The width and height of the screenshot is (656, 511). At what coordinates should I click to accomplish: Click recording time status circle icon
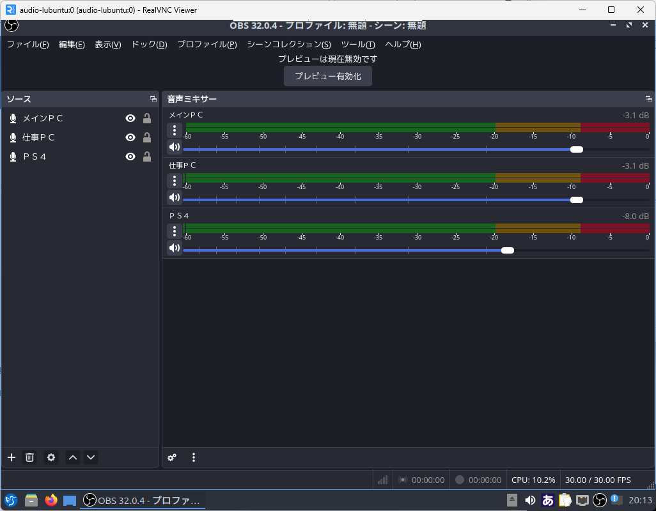(459, 480)
